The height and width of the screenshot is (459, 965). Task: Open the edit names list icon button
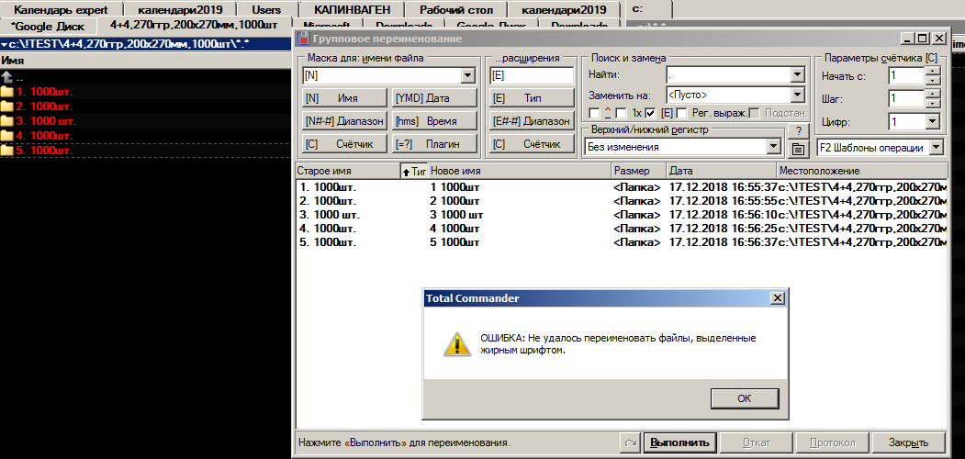[x=798, y=148]
